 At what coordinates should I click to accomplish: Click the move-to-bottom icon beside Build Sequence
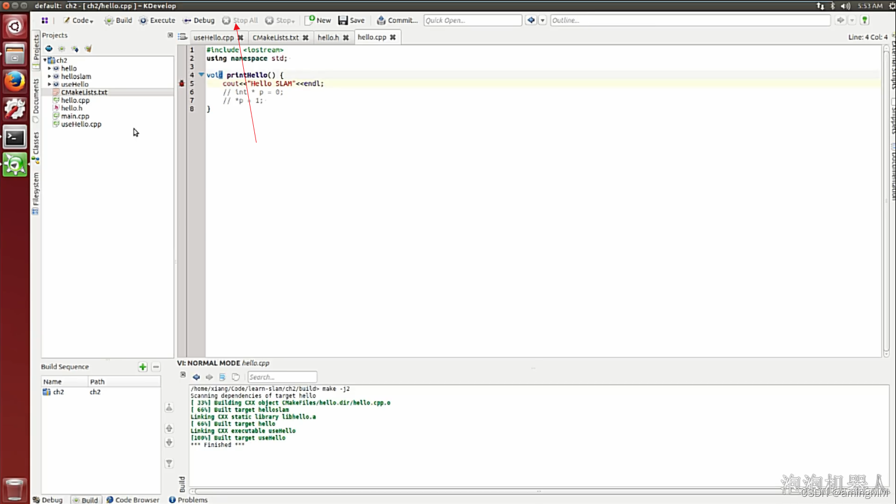[x=169, y=463]
